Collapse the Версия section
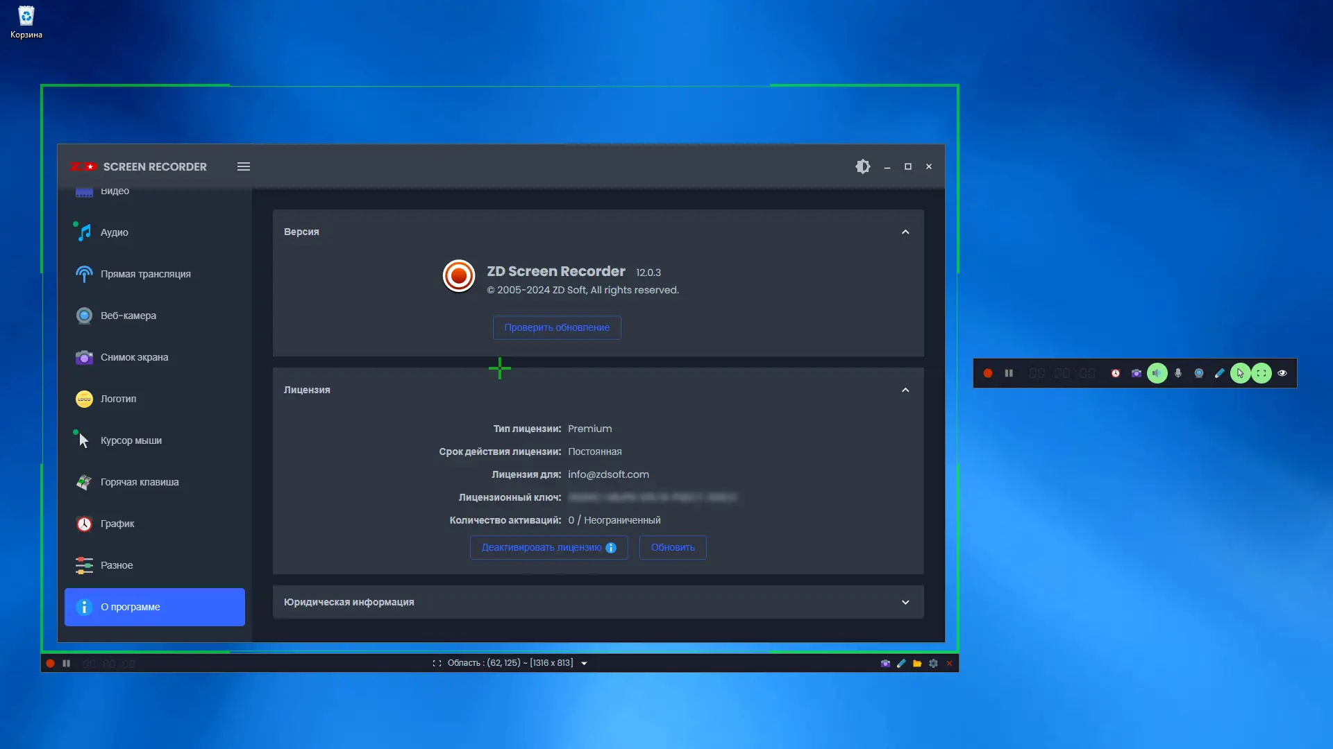This screenshot has width=1333, height=749. coord(905,232)
